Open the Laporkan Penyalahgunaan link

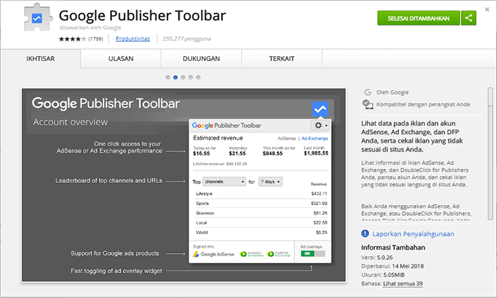coord(412,233)
